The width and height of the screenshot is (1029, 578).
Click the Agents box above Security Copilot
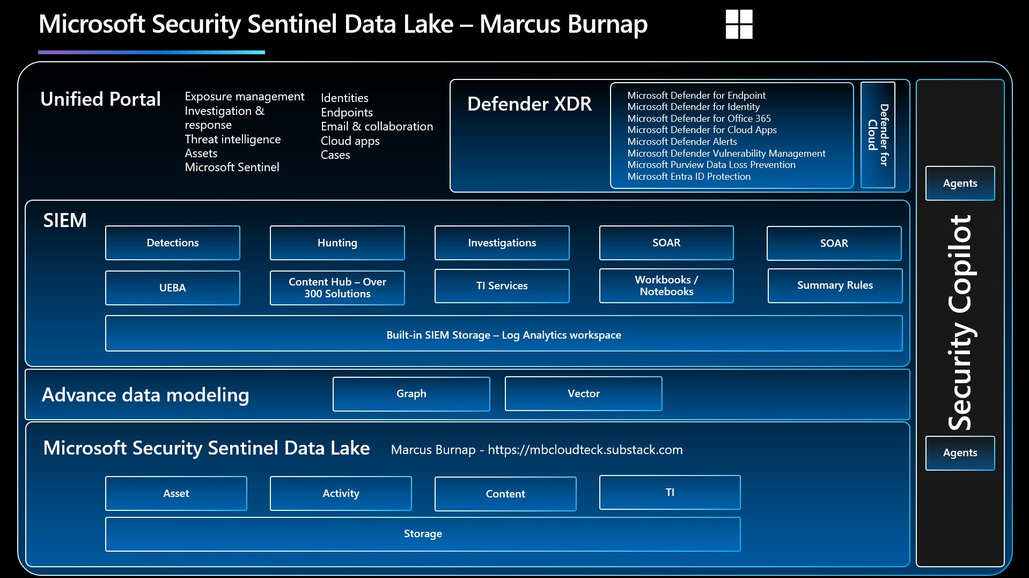coord(960,183)
